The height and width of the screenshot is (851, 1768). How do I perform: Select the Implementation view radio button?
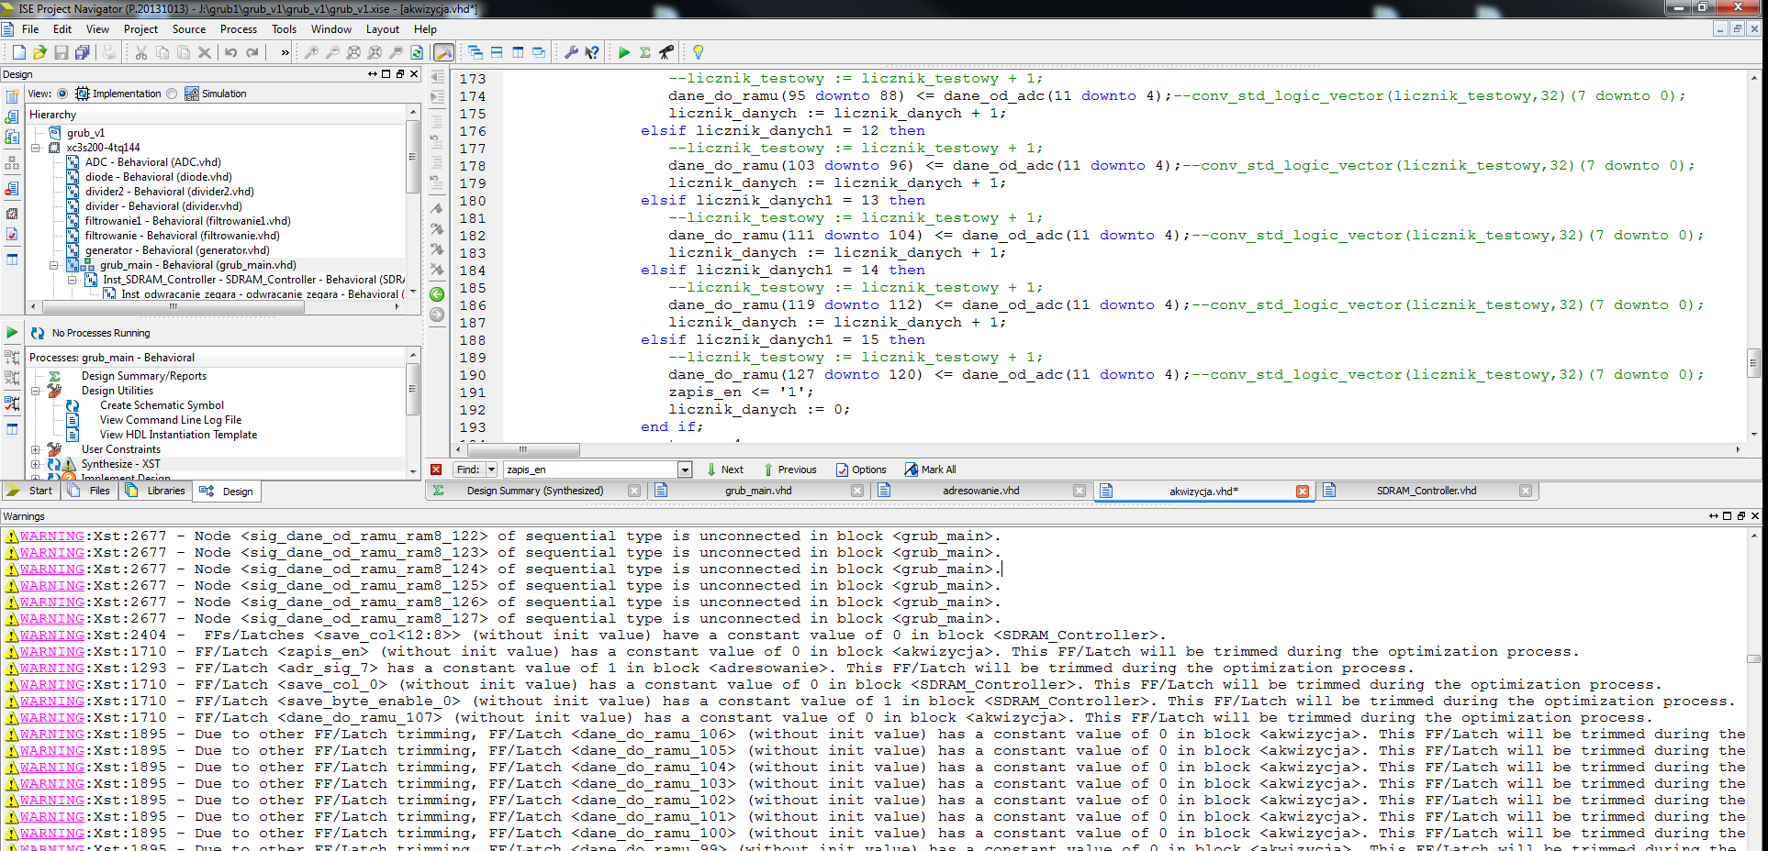tap(62, 94)
